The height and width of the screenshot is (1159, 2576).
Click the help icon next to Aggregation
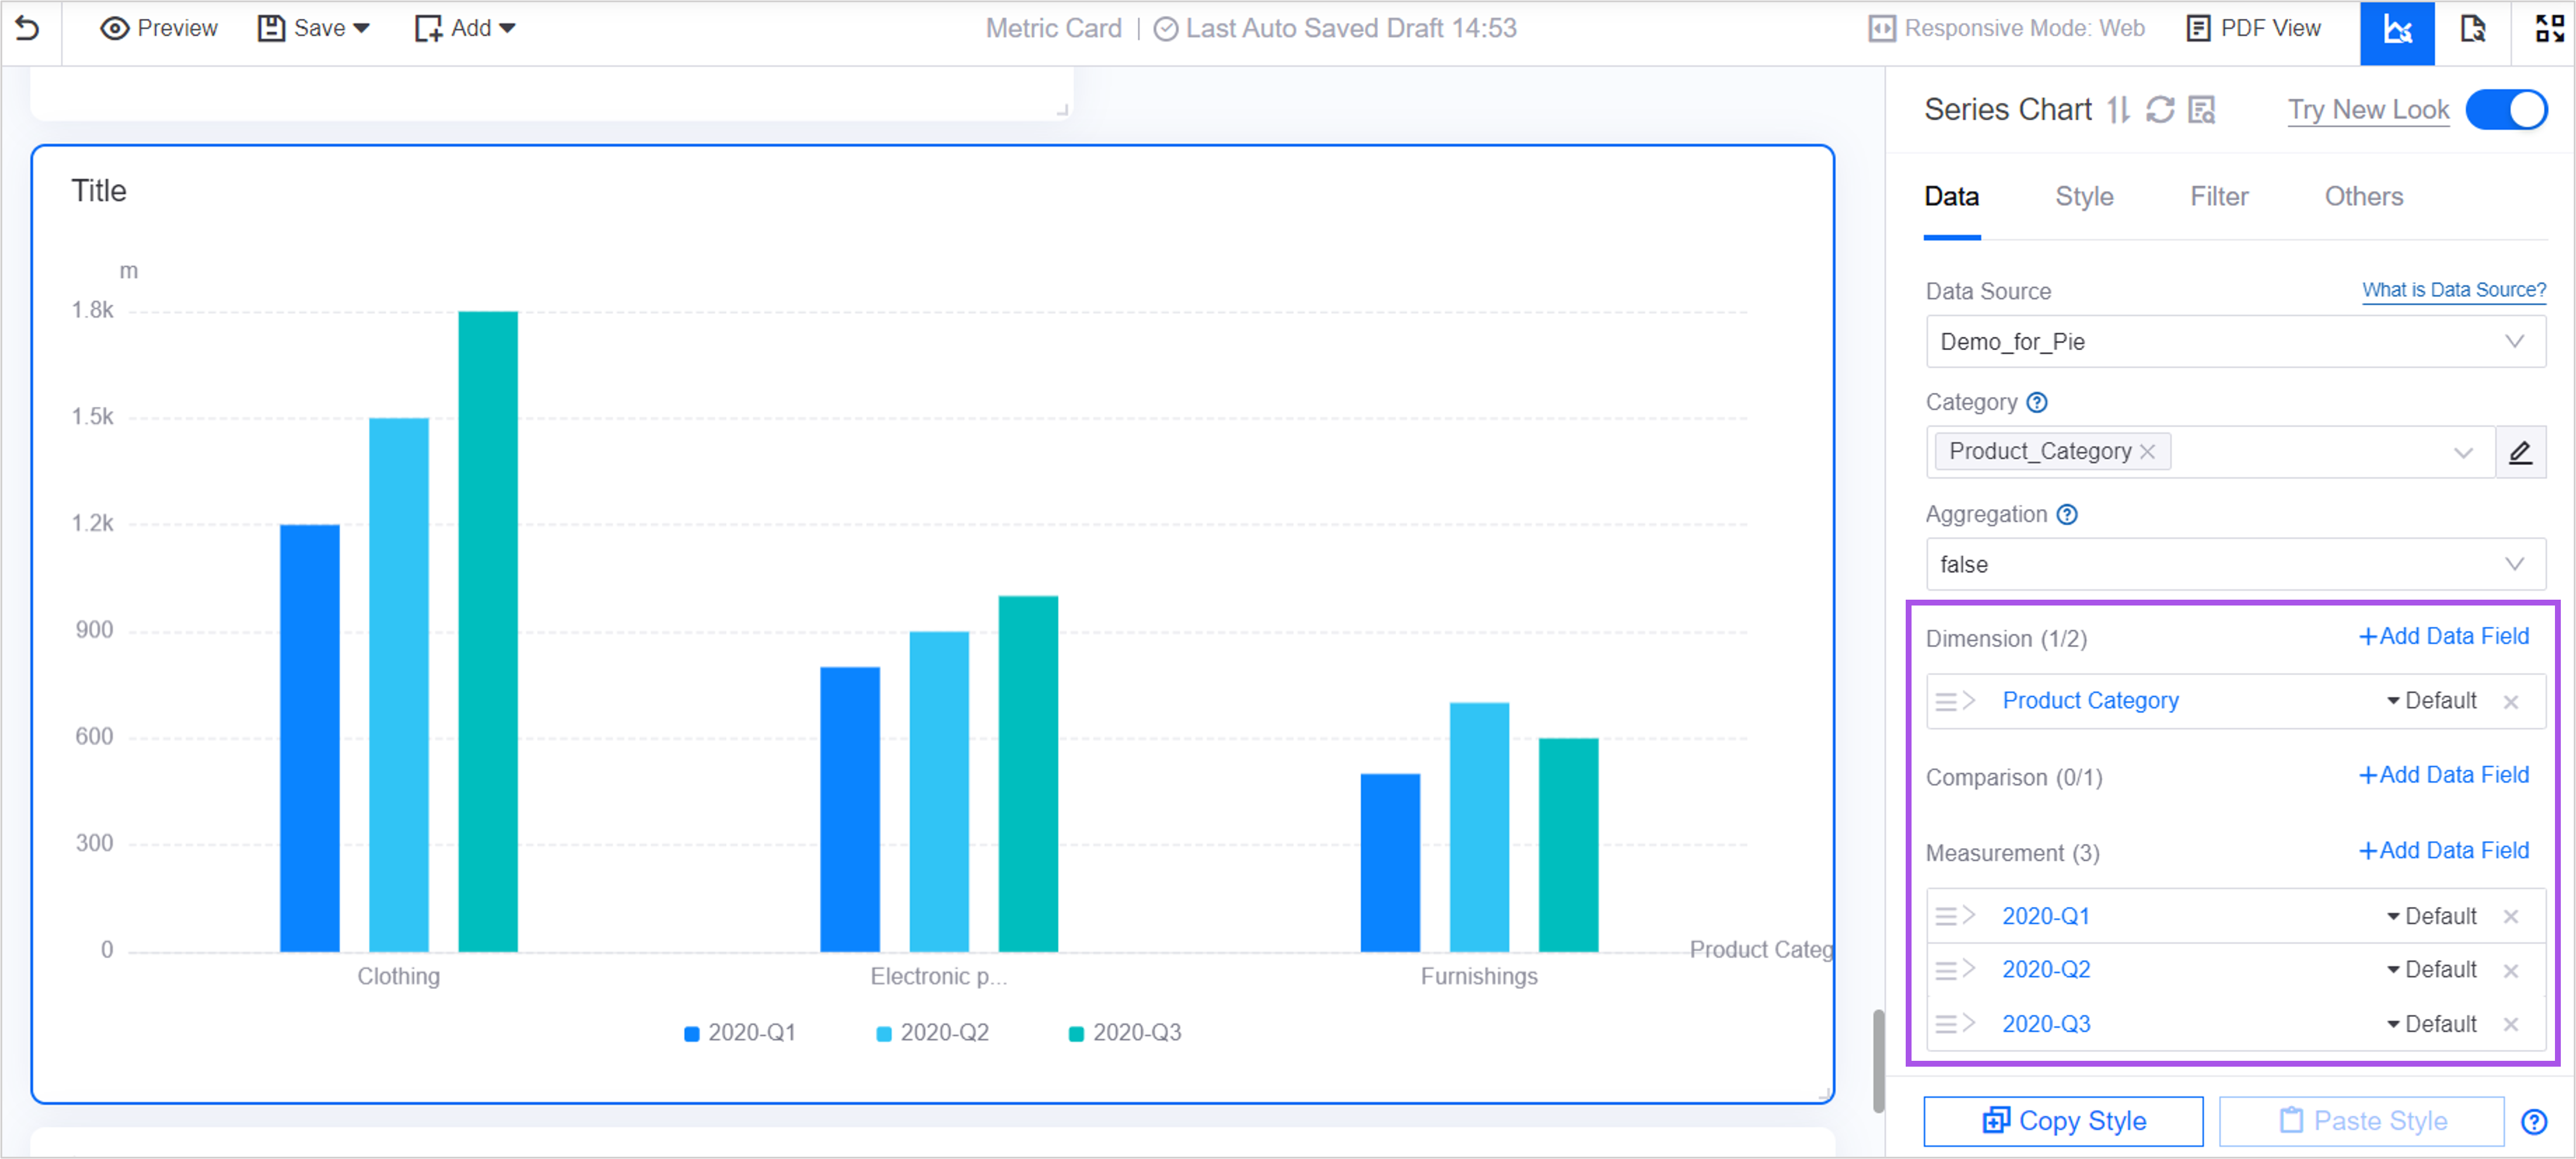coord(2067,514)
